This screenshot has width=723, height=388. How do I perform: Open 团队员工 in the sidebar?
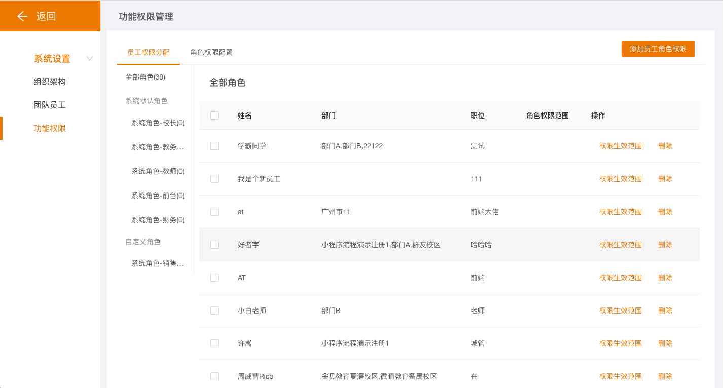coord(50,105)
